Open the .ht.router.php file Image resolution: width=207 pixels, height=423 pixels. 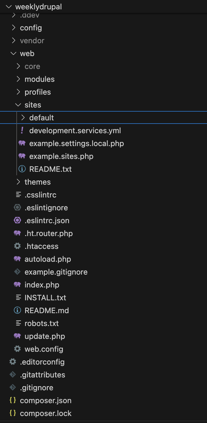[49, 233]
